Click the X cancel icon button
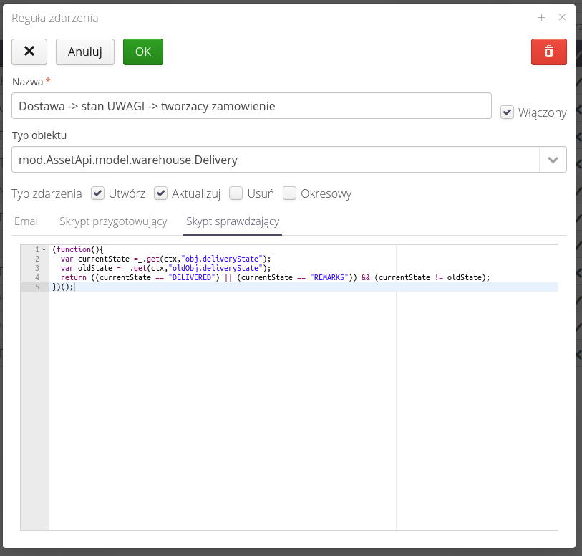 tap(29, 52)
